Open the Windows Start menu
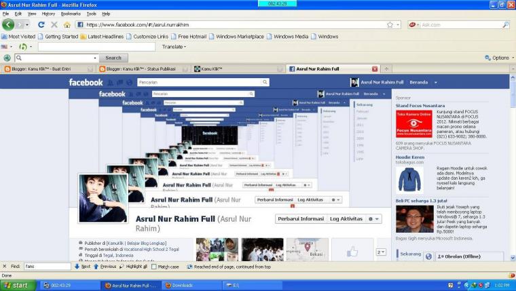The width and height of the screenshot is (516, 291). pos(16,286)
